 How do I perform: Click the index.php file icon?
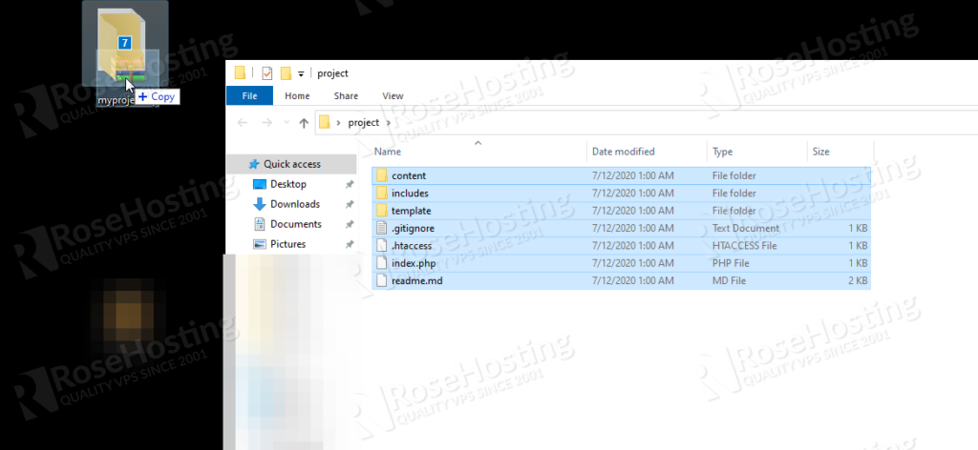pyautogui.click(x=382, y=262)
